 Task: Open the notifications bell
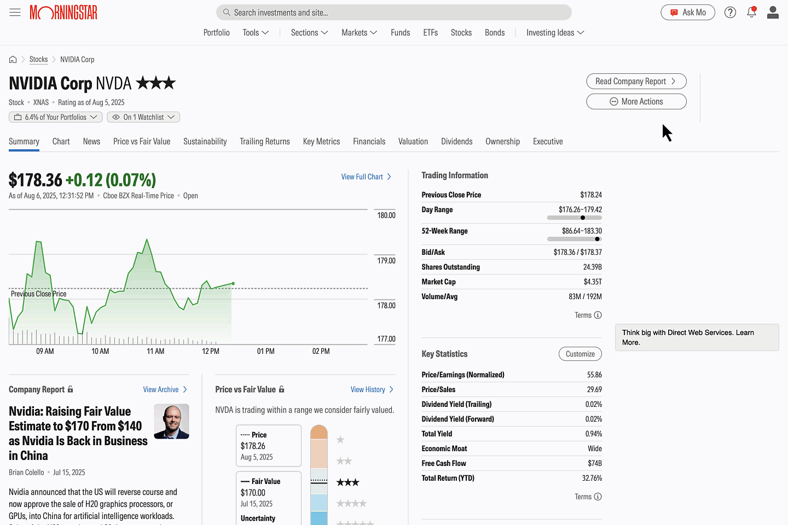point(751,12)
